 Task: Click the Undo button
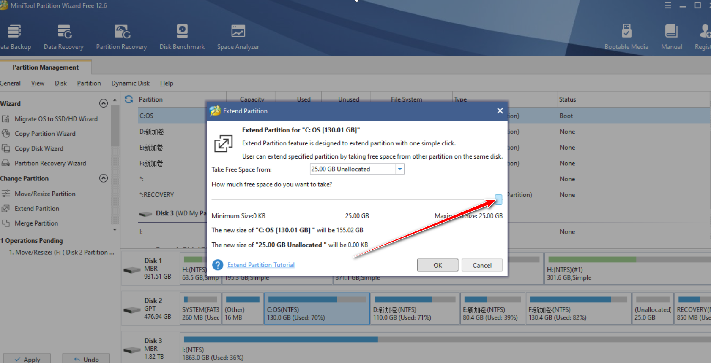(x=86, y=359)
